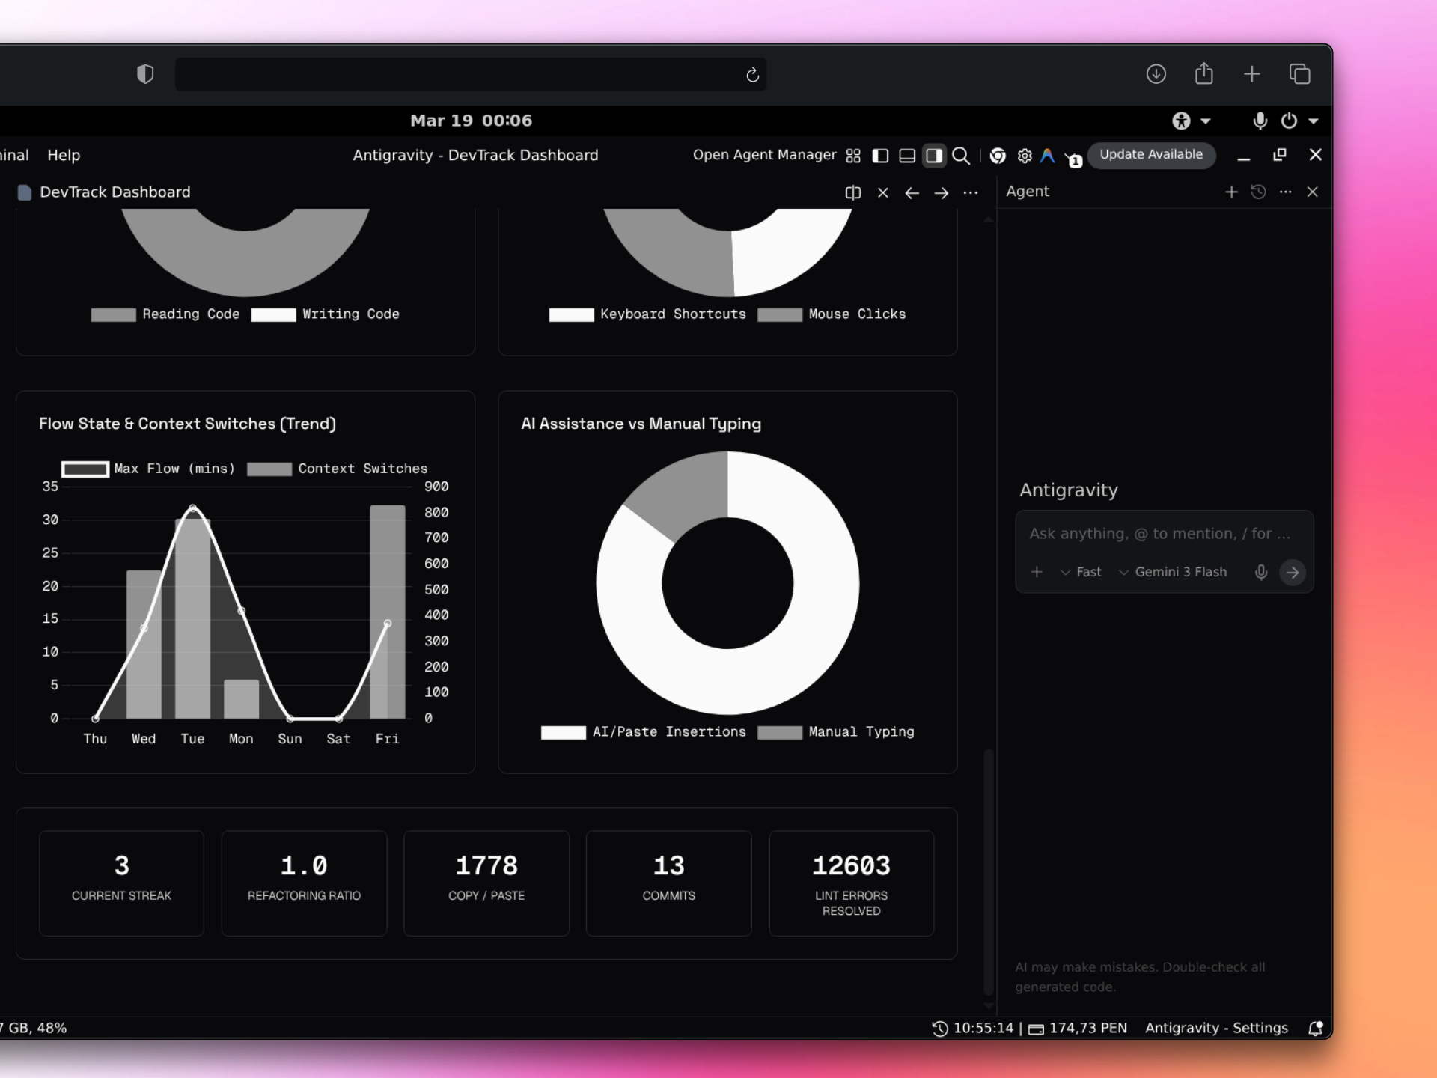The width and height of the screenshot is (1437, 1078).
Task: Open the Help menu
Action: click(x=64, y=155)
